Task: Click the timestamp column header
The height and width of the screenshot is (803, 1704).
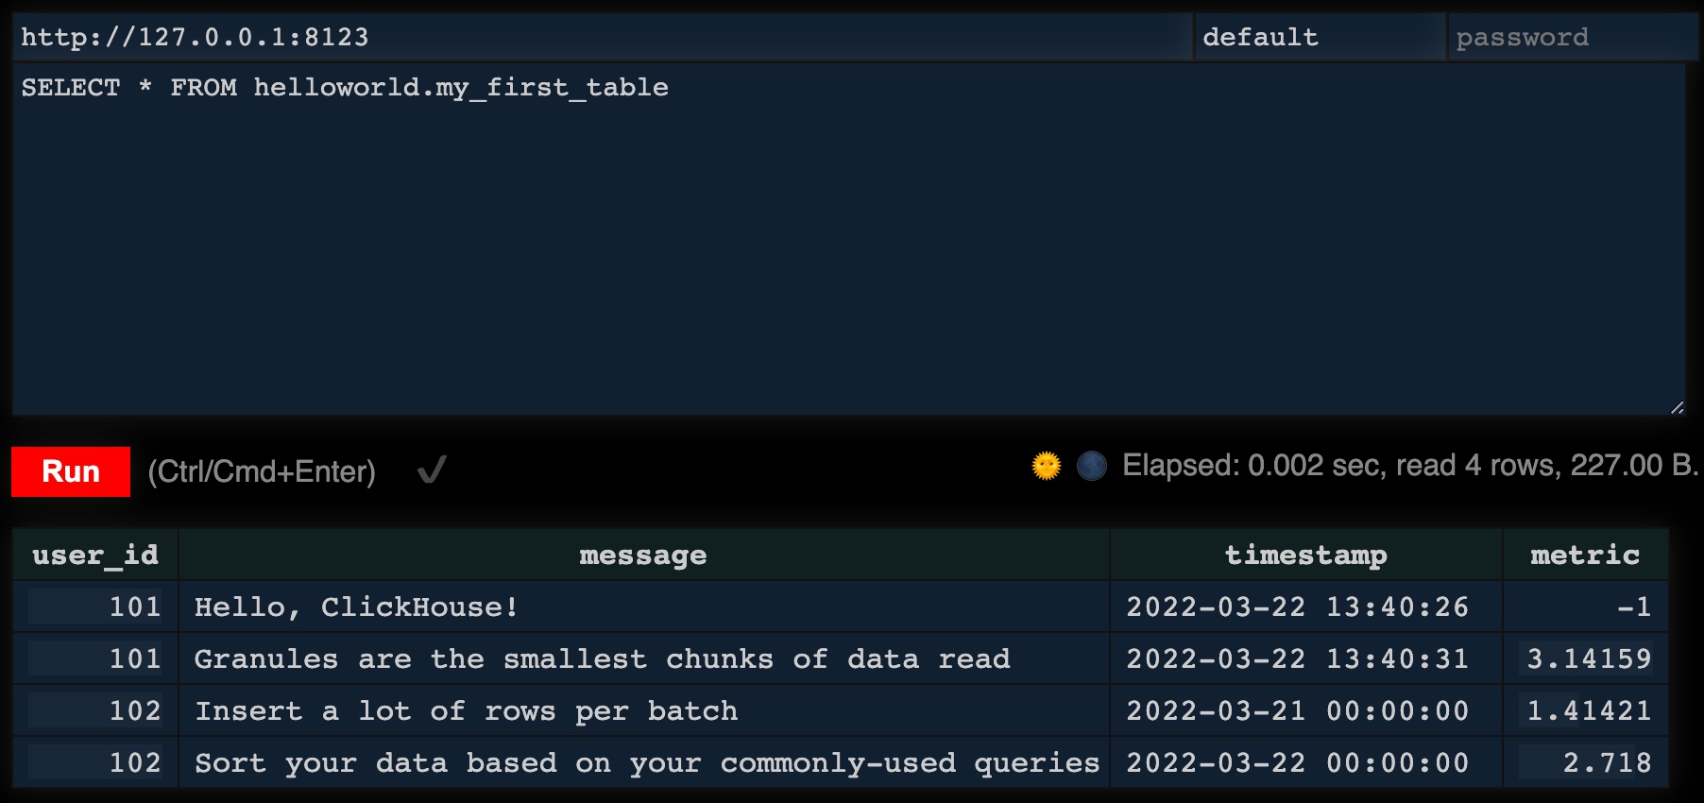Action: point(1306,555)
